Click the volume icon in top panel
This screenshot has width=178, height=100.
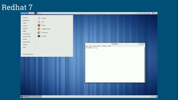coord(140,13)
